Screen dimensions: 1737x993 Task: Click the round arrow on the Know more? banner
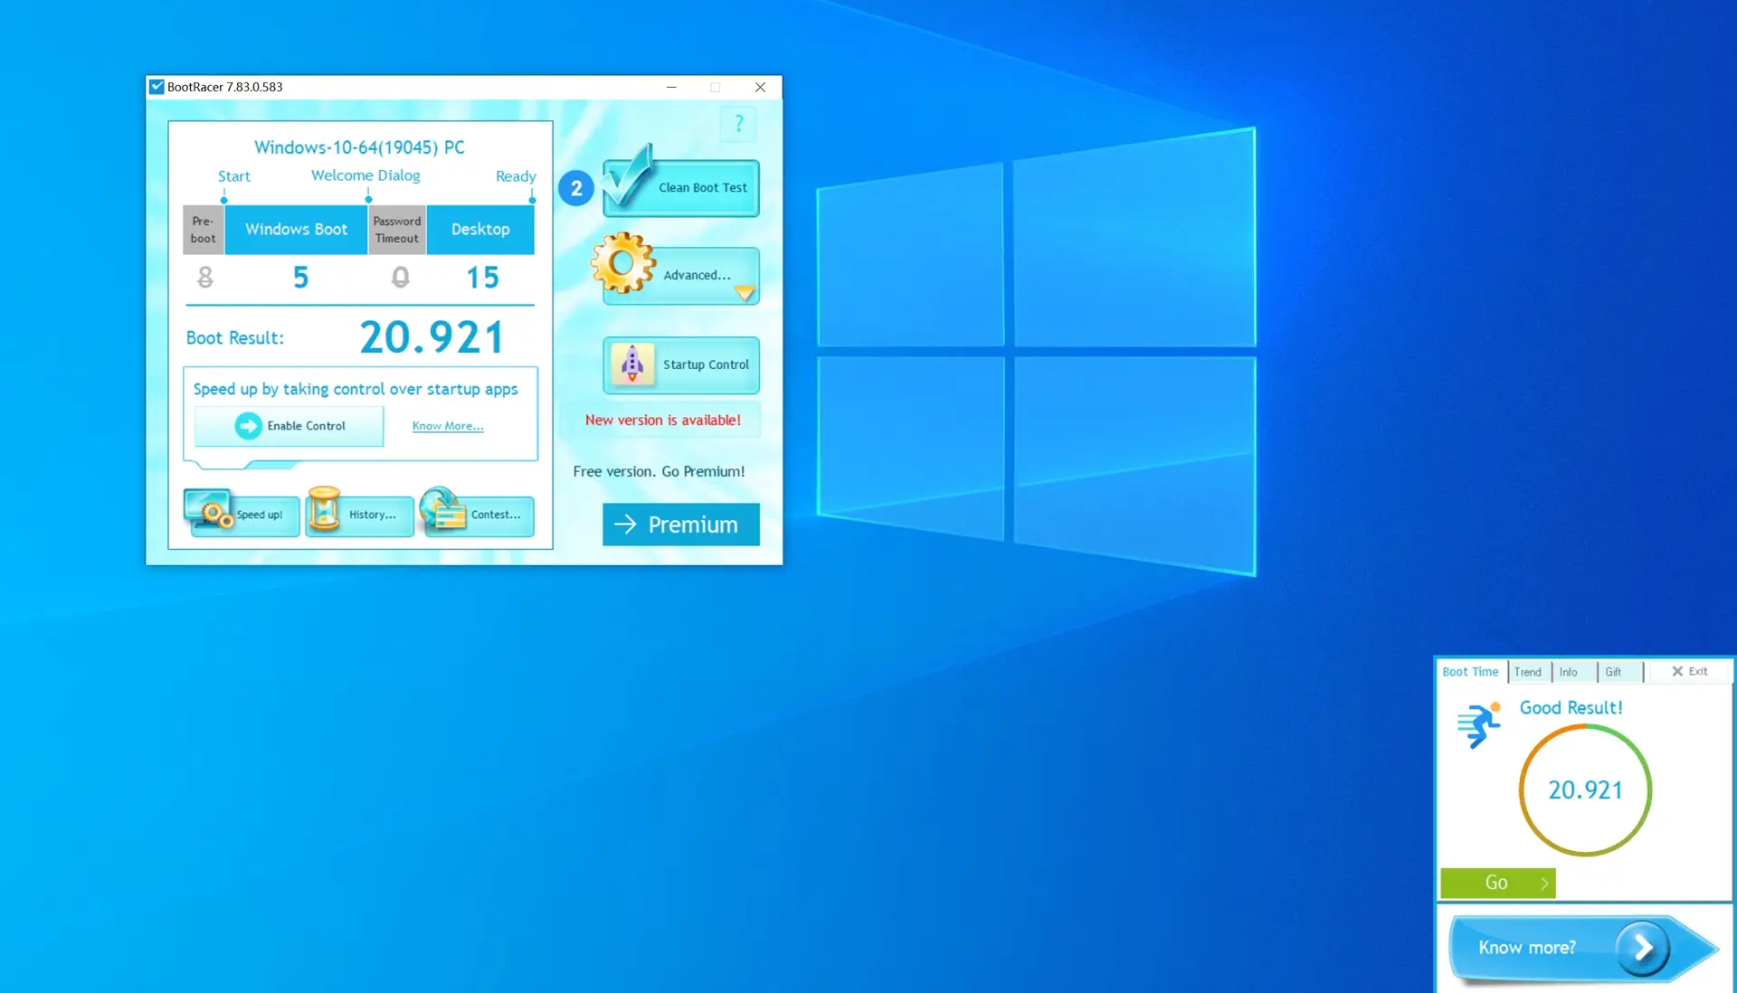click(x=1643, y=948)
